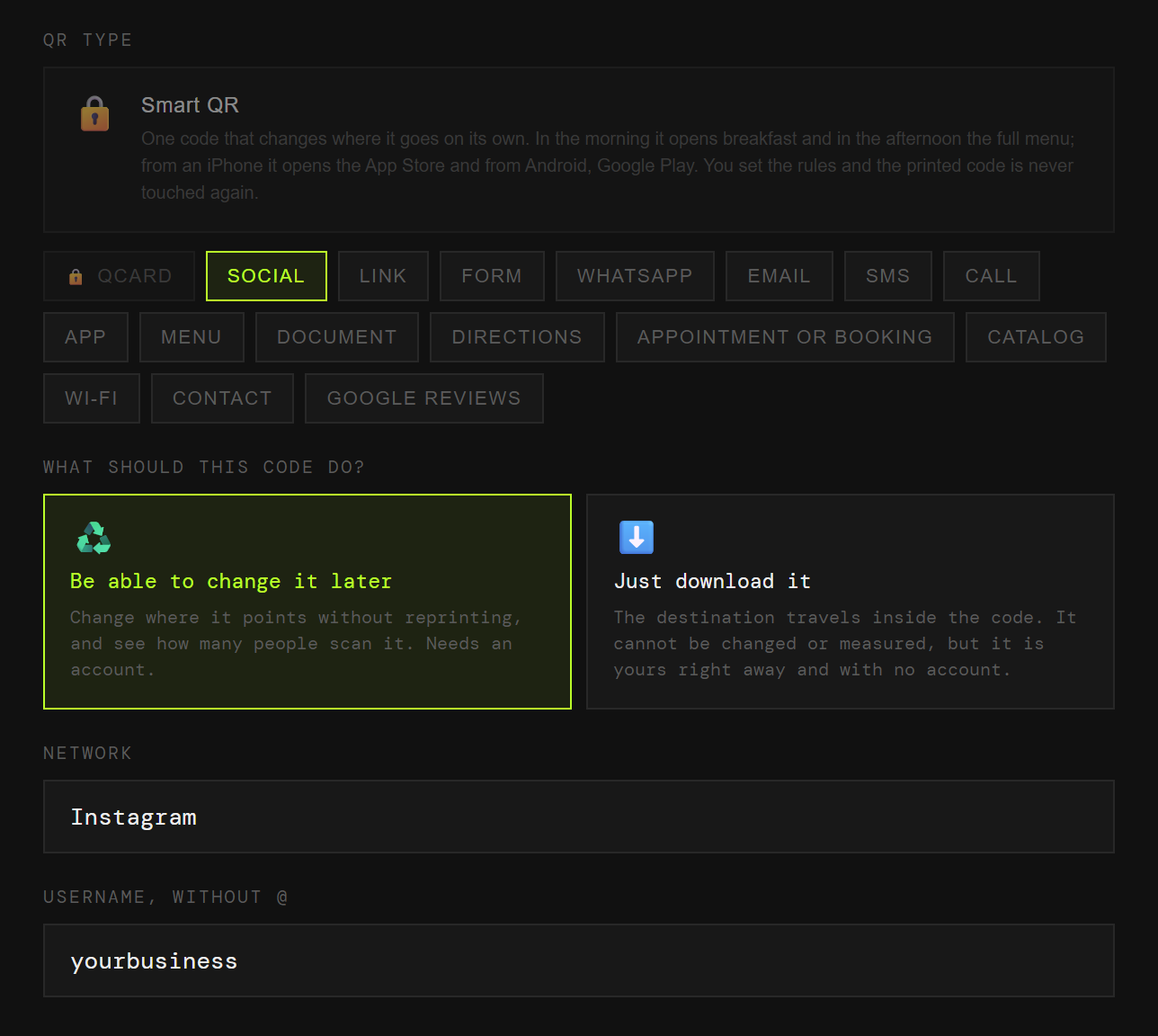This screenshot has height=1036, width=1158.
Task: Click the 'NETWORK' label
Action: coord(88,754)
